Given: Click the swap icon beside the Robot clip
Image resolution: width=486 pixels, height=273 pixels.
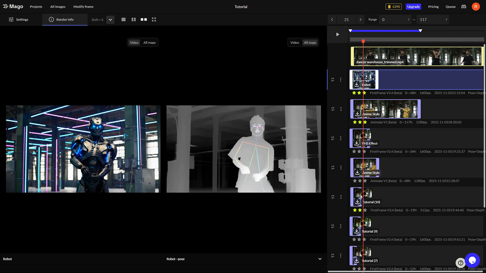Looking at the screenshot, I should [x=333, y=79].
